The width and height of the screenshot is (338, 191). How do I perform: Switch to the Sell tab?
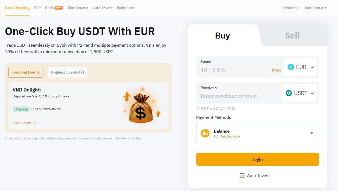pyautogui.click(x=292, y=35)
